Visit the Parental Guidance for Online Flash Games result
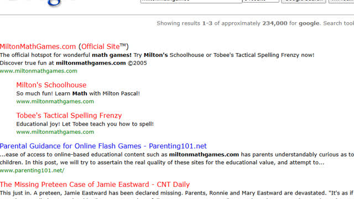 (x=103, y=146)
